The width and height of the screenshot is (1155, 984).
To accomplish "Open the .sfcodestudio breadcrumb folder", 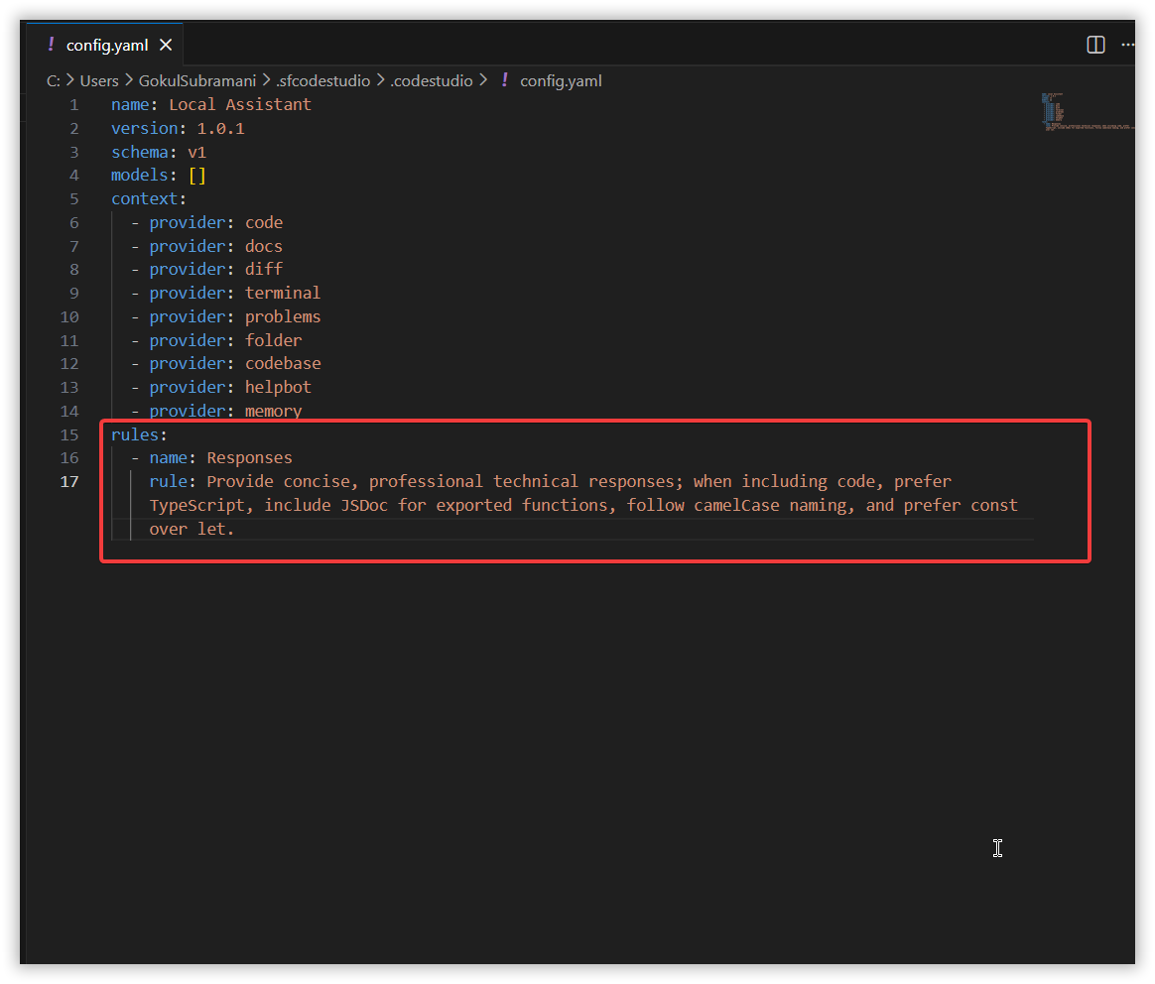I will [322, 81].
